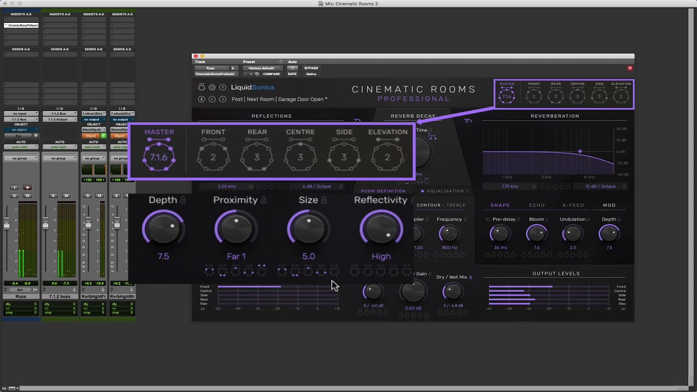The height and width of the screenshot is (392, 697).
Task: Open the insert position 'b' dropdown
Action: point(234,68)
